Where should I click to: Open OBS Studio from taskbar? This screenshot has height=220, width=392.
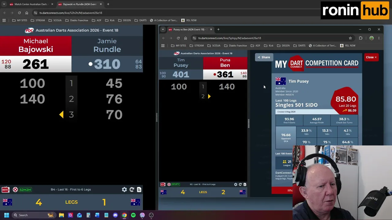tap(151, 215)
